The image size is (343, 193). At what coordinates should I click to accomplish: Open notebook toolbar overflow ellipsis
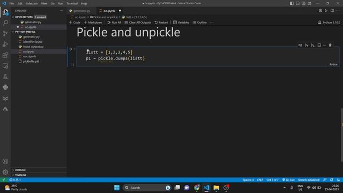point(212,23)
